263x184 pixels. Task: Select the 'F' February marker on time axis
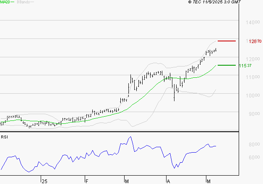(87, 181)
